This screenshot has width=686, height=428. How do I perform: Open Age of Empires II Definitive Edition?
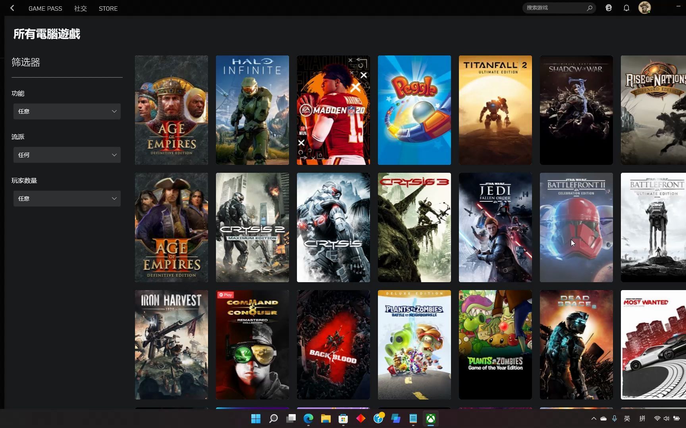[x=171, y=110]
